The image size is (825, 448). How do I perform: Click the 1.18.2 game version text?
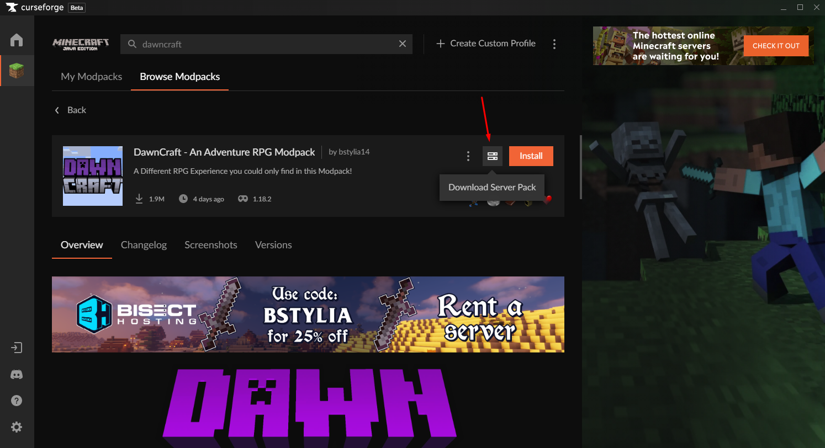click(262, 199)
